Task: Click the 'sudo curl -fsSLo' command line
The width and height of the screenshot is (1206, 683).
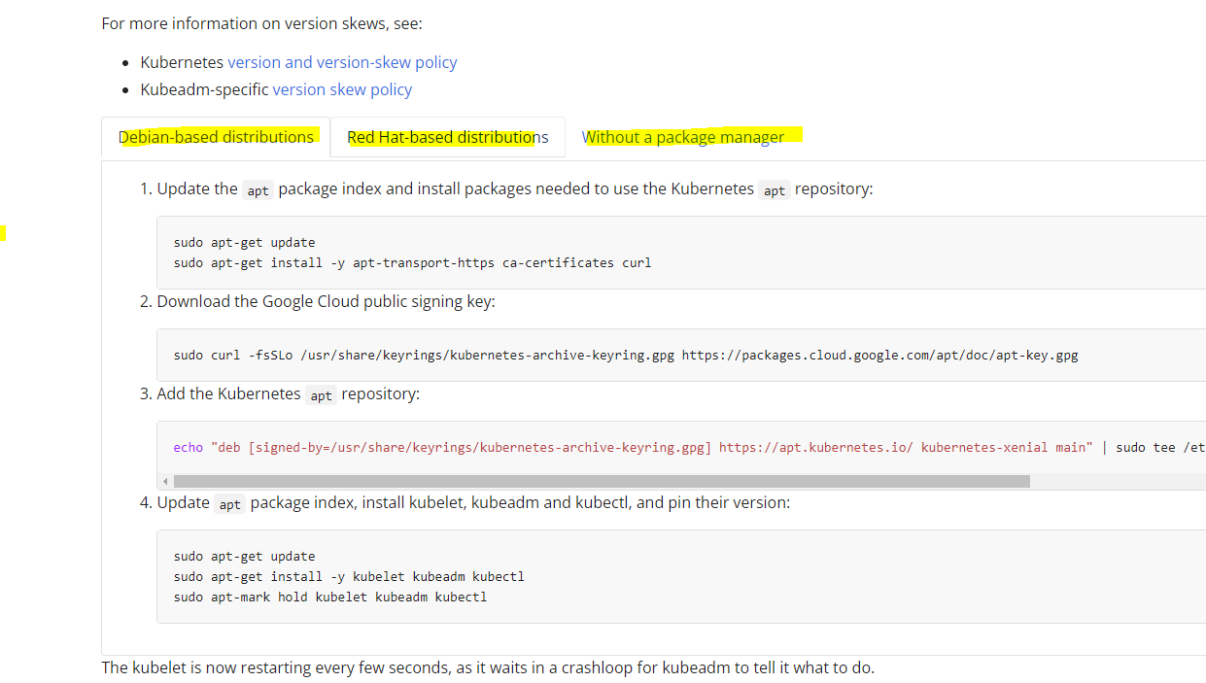Action: [x=626, y=355]
